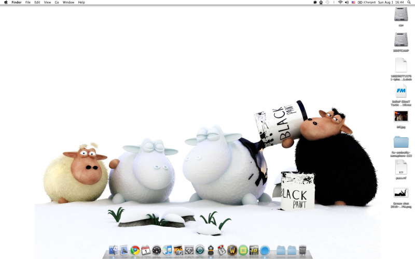Open the Apple menu
This screenshot has height=259, width=415.
tap(6, 3)
